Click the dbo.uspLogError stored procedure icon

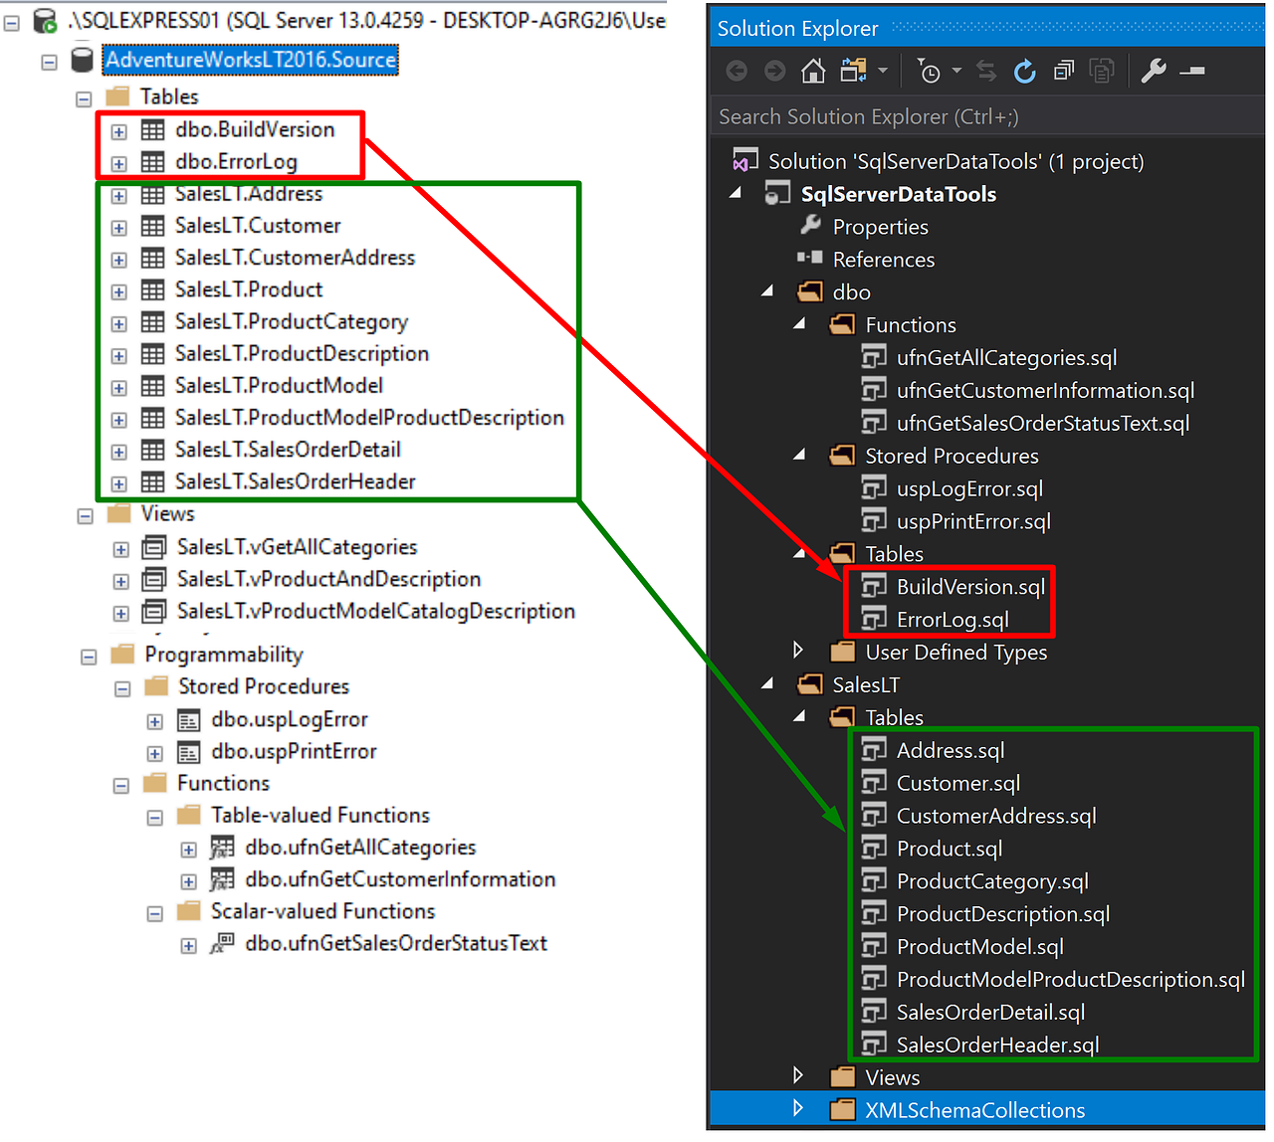click(x=188, y=719)
